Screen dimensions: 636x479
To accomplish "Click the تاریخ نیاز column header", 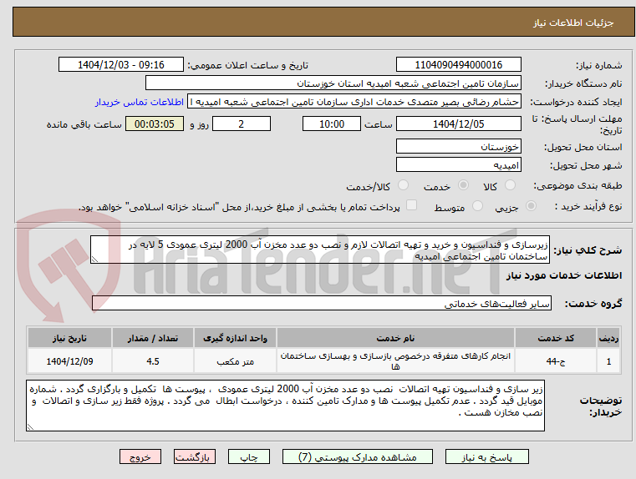I will 69,338.
